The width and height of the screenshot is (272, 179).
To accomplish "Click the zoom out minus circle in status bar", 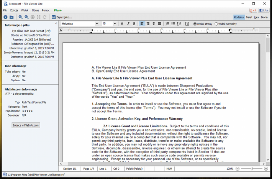I will pyautogui.click(x=238, y=169).
